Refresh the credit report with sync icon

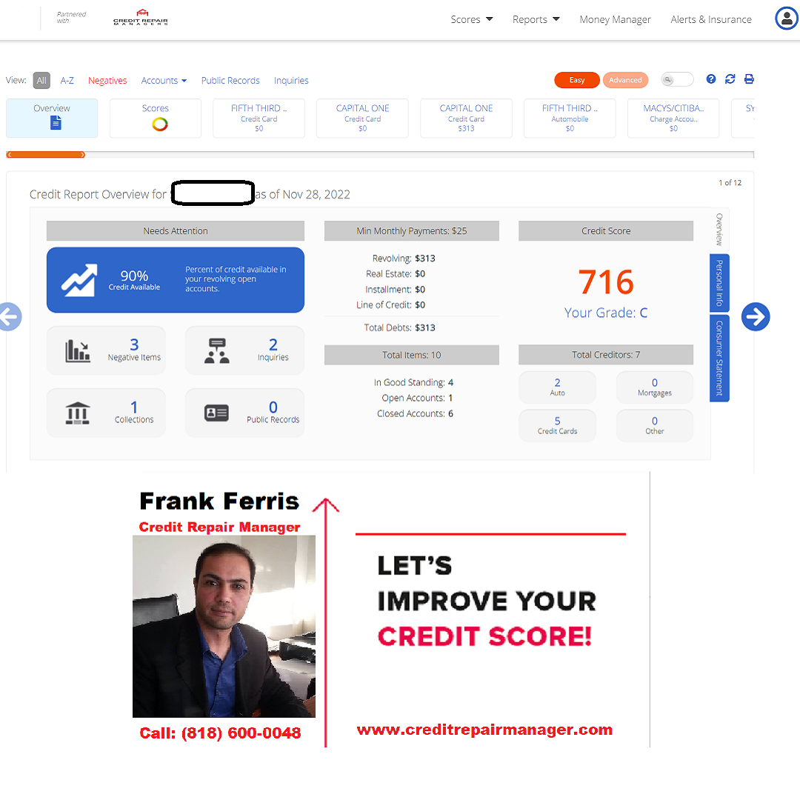pyautogui.click(x=730, y=79)
